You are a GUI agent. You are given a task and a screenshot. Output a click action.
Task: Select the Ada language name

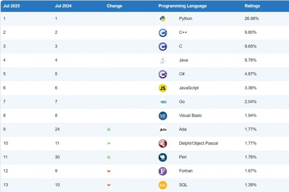coord(183,129)
